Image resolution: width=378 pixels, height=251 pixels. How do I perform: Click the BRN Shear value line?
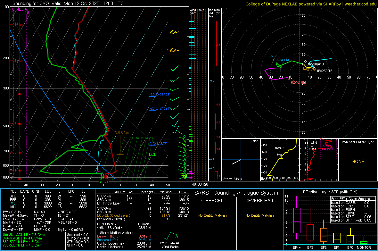pos(124,224)
